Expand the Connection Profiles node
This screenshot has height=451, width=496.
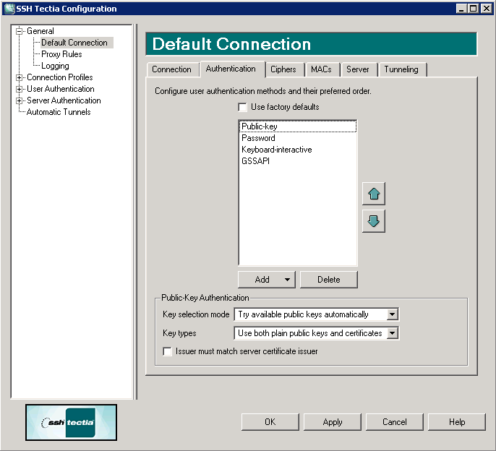coord(20,77)
